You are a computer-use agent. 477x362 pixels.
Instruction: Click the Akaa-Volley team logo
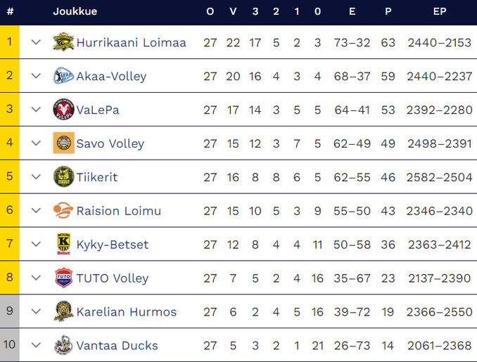[x=63, y=76]
